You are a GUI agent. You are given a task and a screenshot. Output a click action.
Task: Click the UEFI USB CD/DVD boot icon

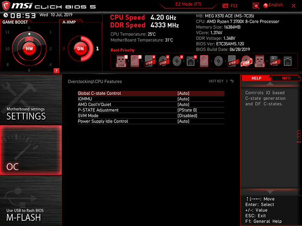coord(164,61)
